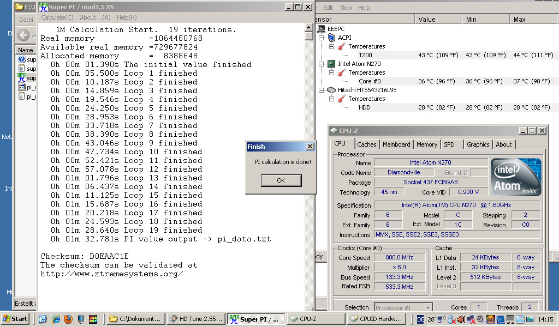The height and width of the screenshot is (327, 559).
Task: Click the CPU-Z title bar icon
Action: [334, 131]
